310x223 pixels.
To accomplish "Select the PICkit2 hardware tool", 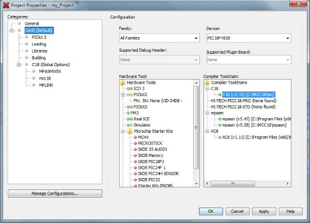I will tap(140, 95).
